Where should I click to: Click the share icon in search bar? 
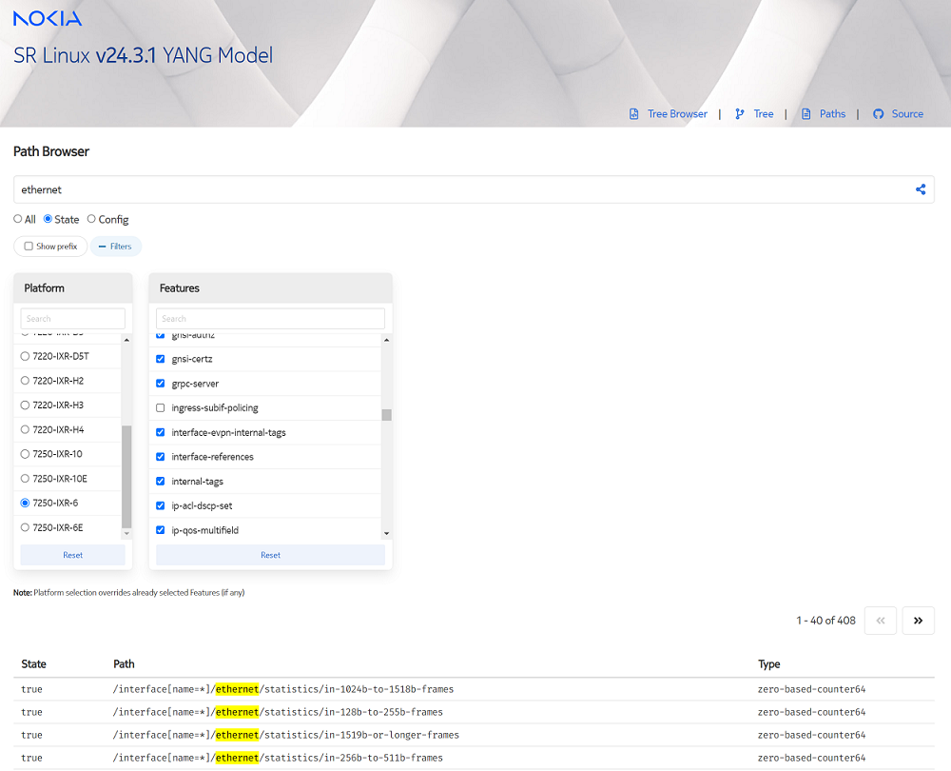coord(921,189)
